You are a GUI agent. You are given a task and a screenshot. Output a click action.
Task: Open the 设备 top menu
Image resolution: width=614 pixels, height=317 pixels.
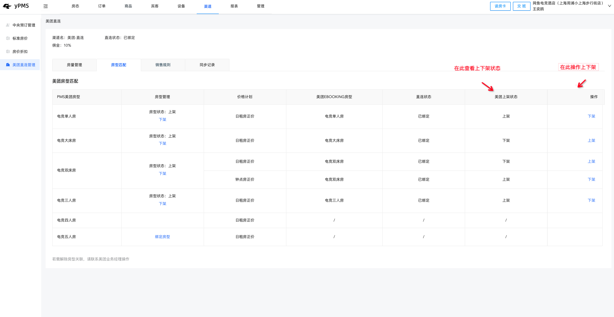(x=181, y=6)
